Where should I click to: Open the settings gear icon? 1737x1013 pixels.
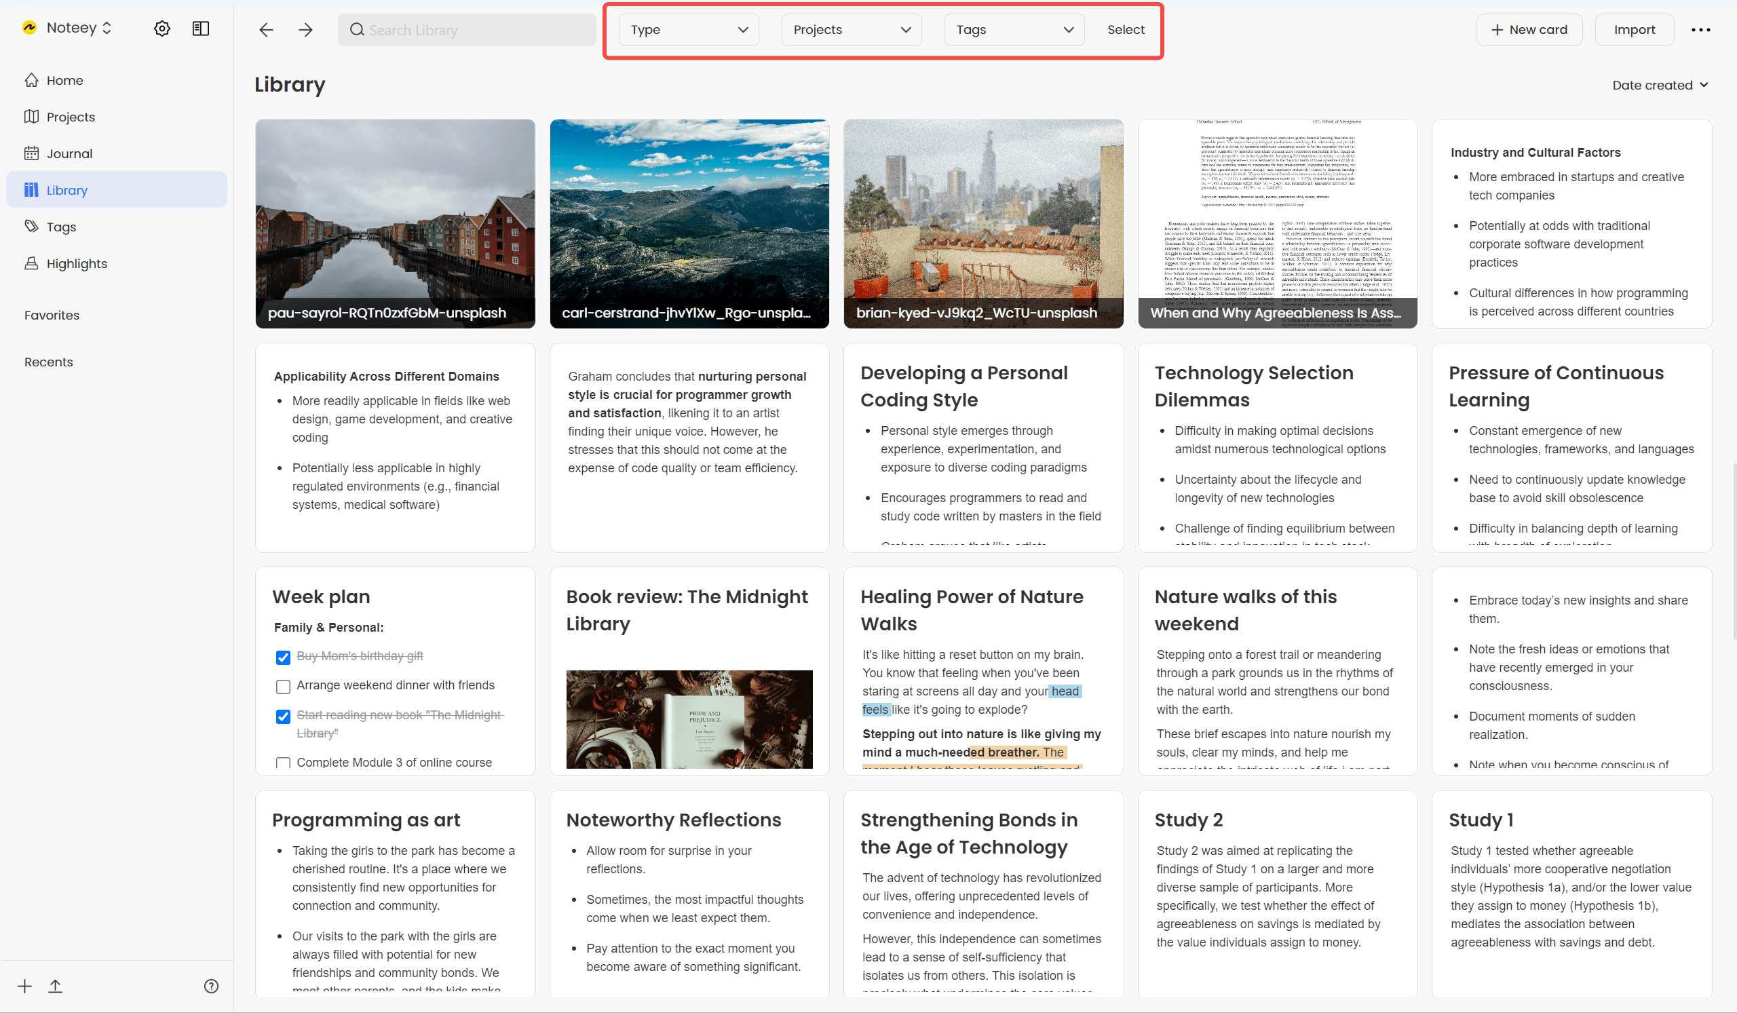pos(162,28)
